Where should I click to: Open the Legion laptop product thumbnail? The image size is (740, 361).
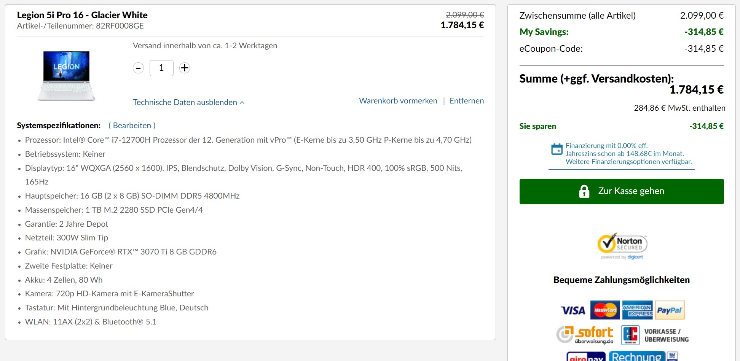67,76
